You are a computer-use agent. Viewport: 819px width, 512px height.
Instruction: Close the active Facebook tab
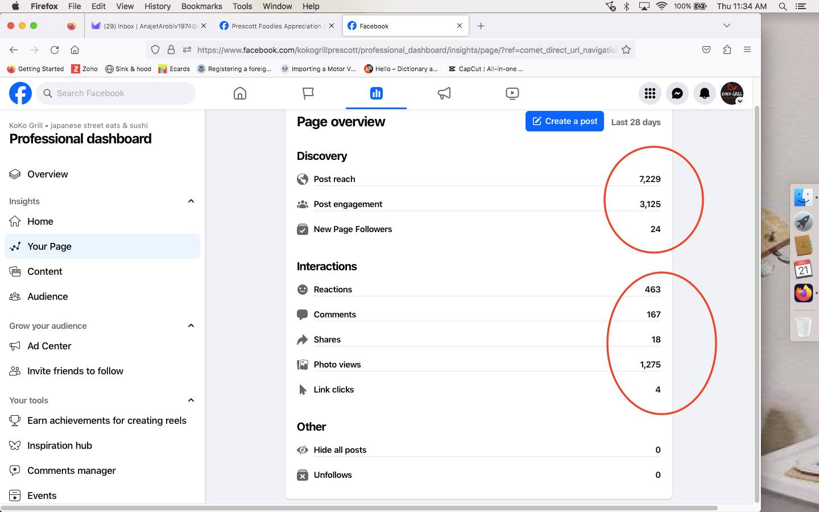[460, 26]
